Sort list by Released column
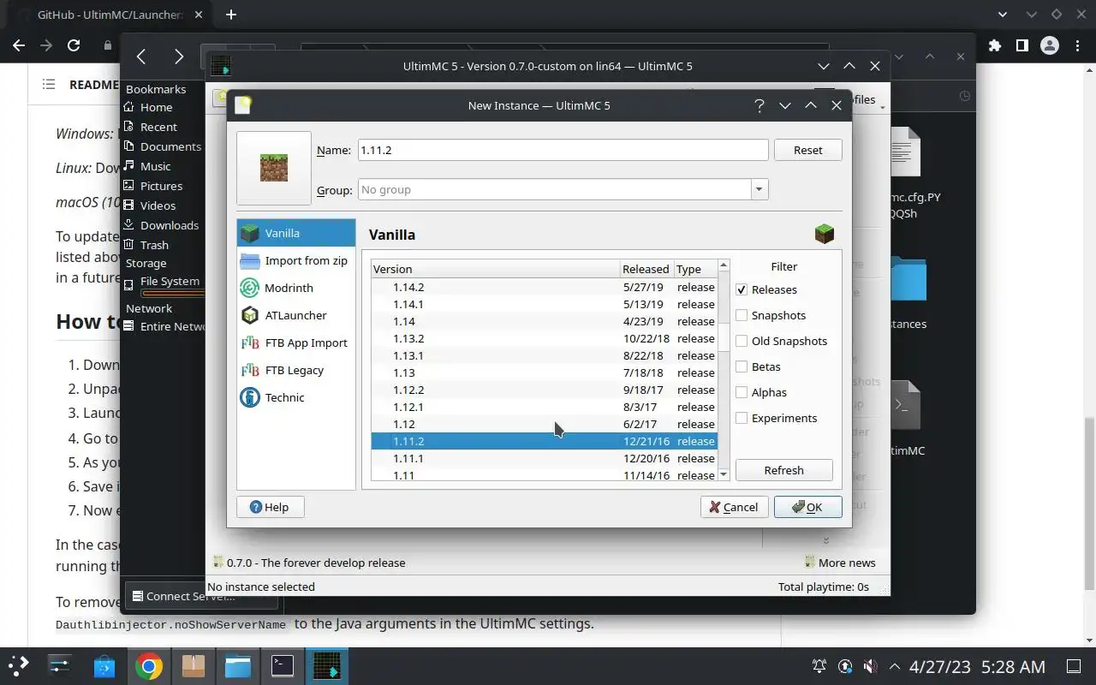 tap(646, 269)
